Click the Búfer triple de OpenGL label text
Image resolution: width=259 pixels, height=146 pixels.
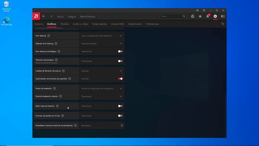coord(45,106)
